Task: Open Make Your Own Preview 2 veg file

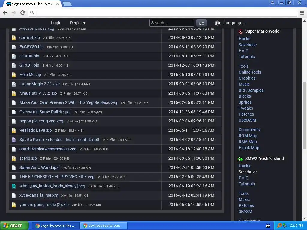Action: pos(68,102)
